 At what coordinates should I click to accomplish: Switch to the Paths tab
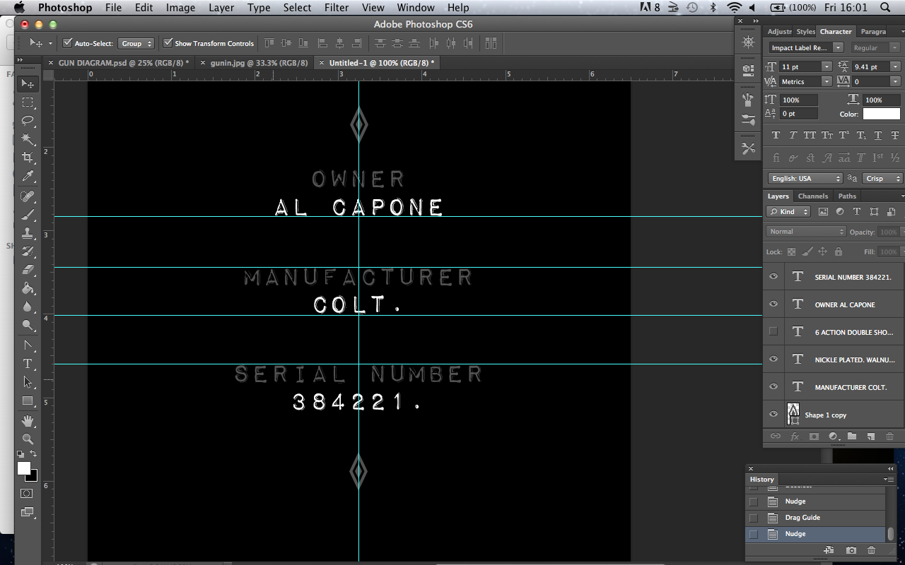coord(846,196)
